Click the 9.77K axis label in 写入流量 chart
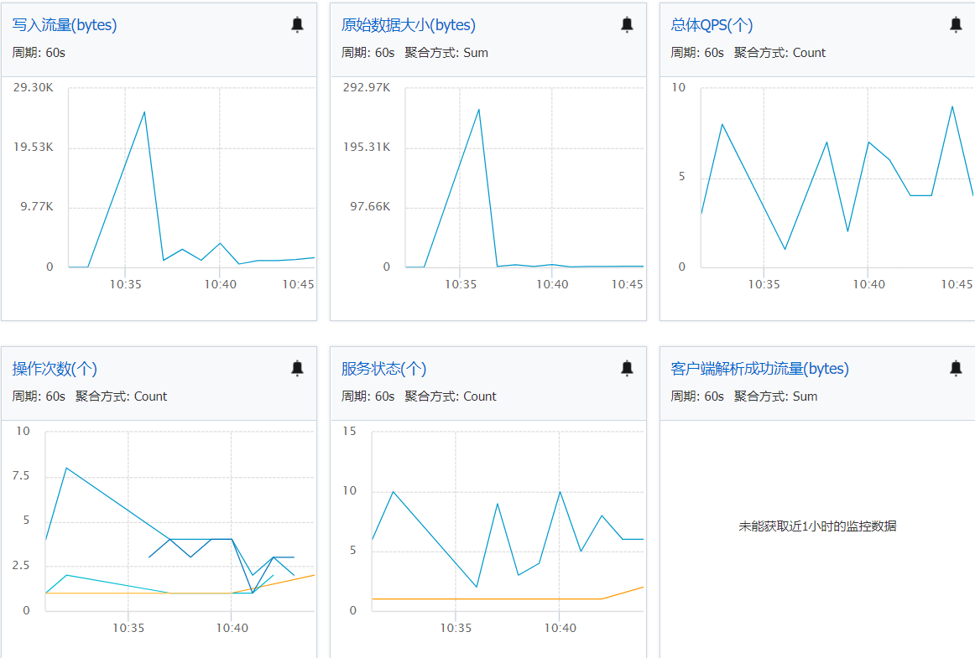Image resolution: width=975 pixels, height=658 pixels. (x=36, y=206)
